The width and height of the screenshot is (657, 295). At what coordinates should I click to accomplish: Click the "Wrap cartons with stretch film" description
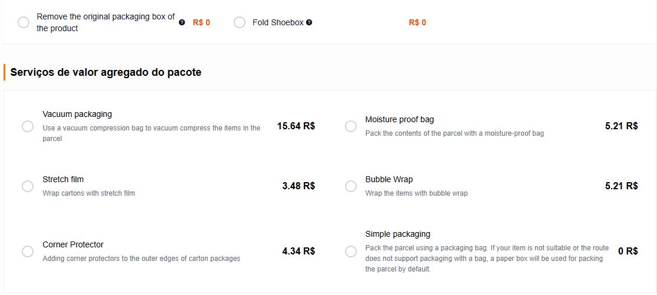tap(89, 193)
